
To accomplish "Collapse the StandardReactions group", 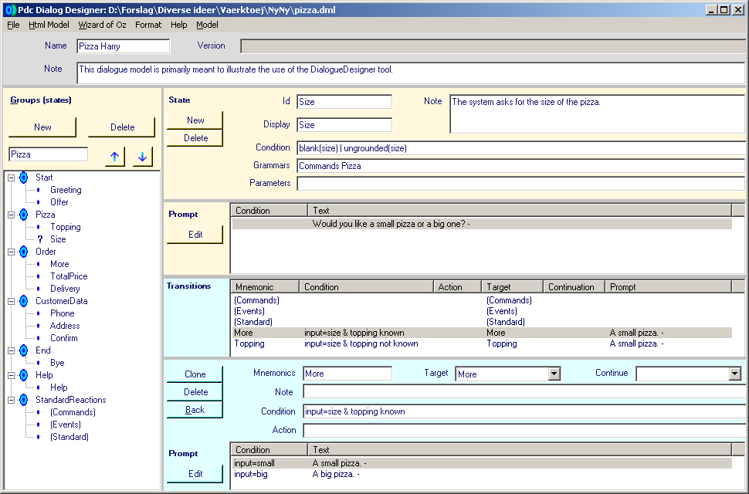I will point(11,400).
